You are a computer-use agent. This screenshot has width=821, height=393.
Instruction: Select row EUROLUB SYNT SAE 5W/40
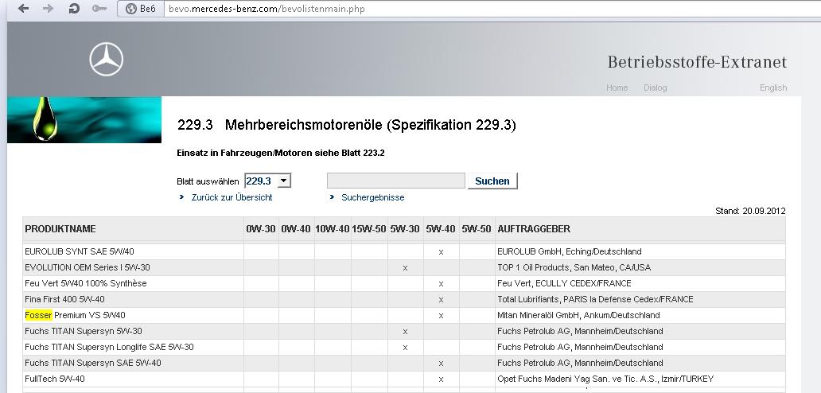click(403, 251)
